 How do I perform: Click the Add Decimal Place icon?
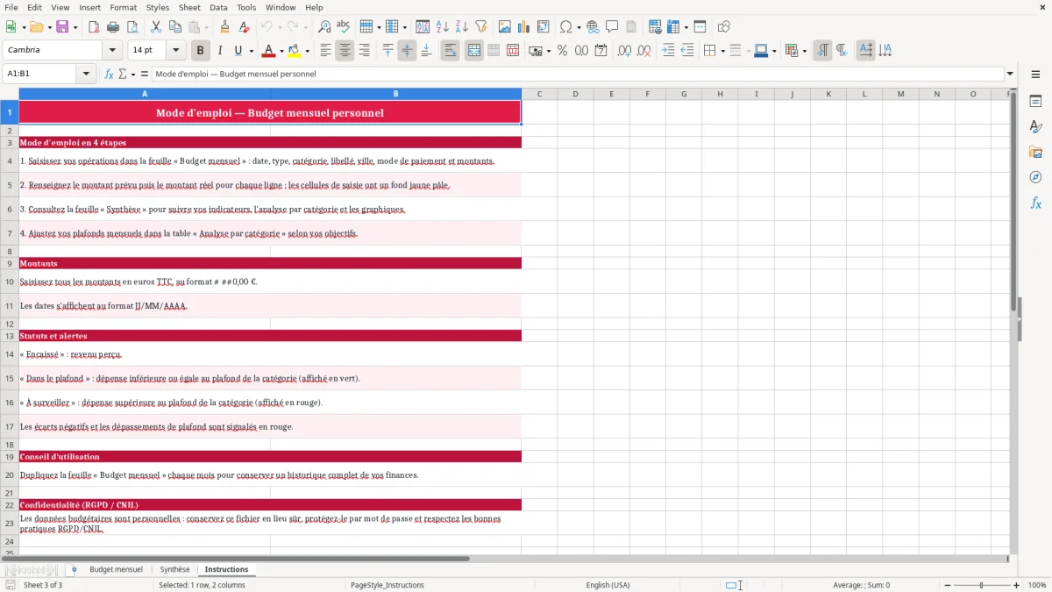[624, 51]
